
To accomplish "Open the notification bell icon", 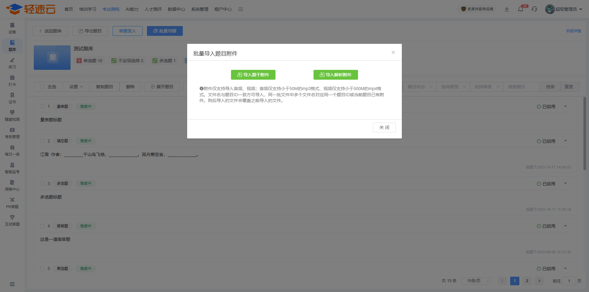I will [521, 9].
